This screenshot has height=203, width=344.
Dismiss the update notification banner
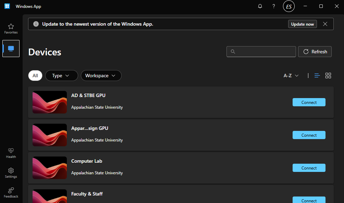point(325,24)
